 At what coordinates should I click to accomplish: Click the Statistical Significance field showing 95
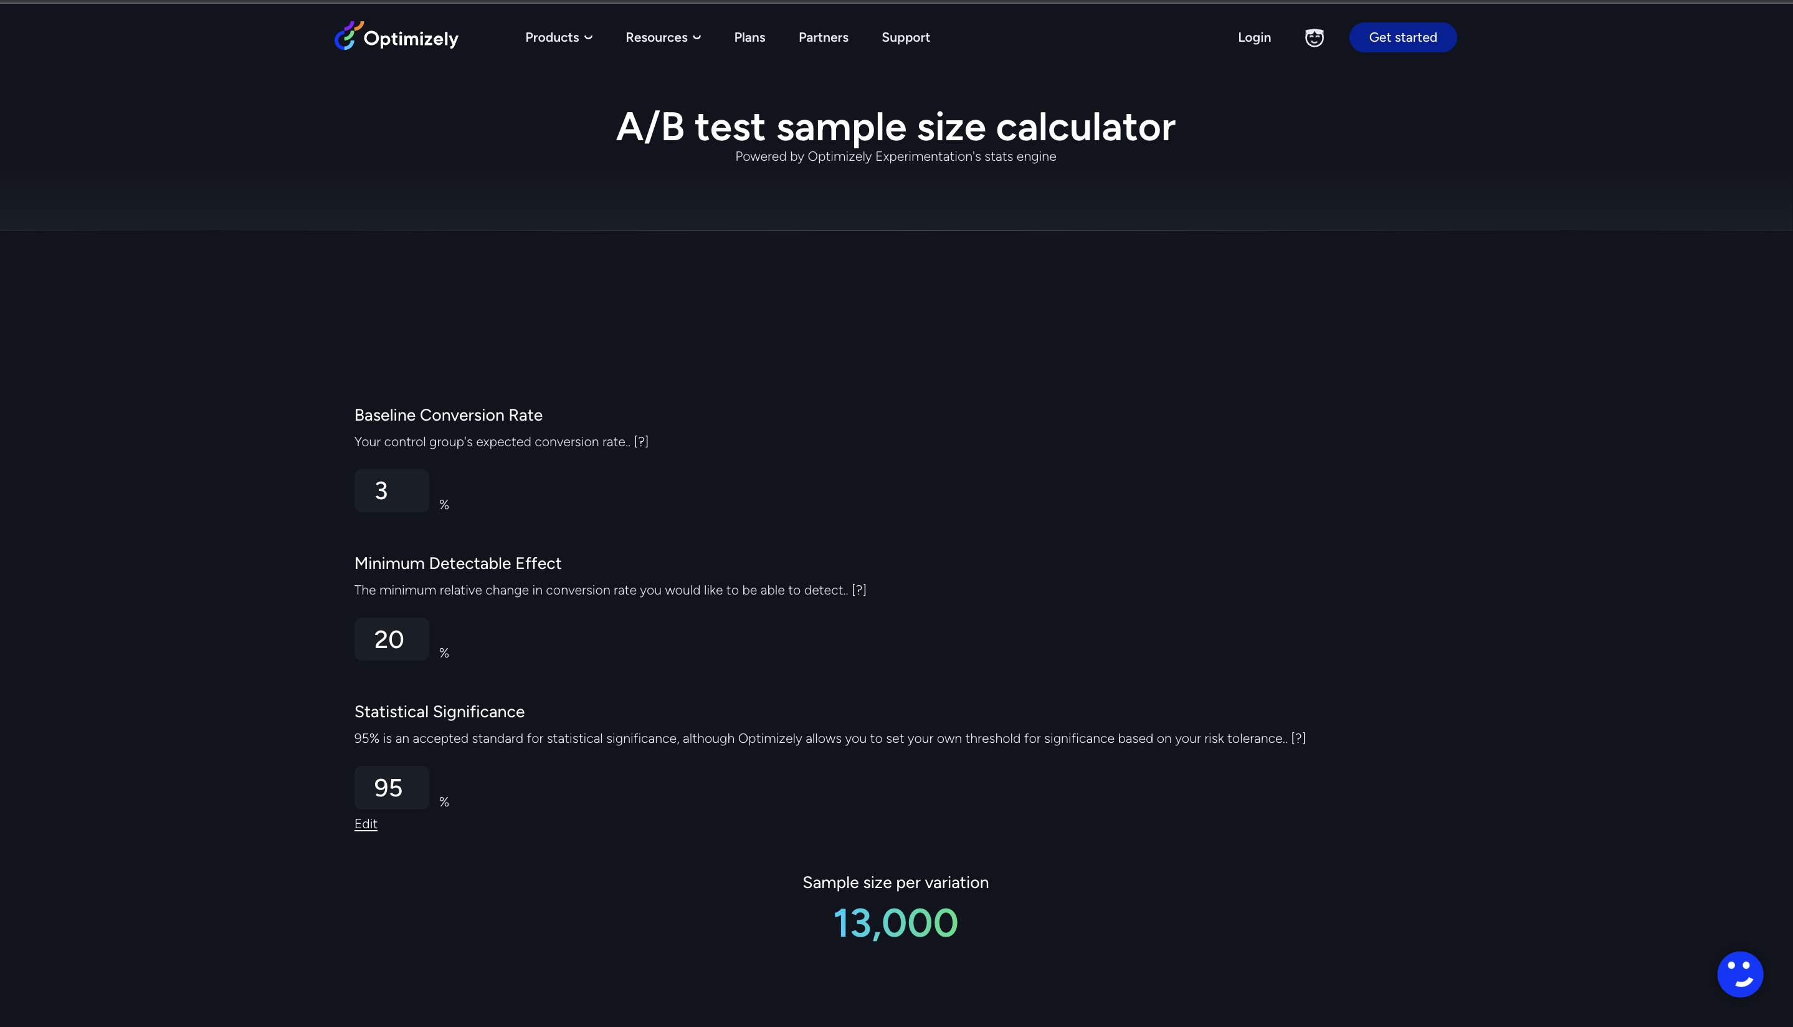pyautogui.click(x=391, y=787)
